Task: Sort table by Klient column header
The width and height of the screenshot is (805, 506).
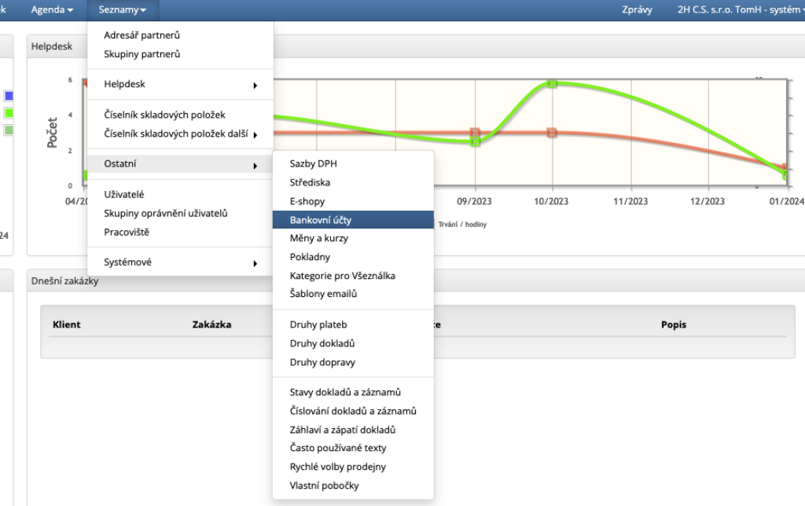Action: [67, 324]
